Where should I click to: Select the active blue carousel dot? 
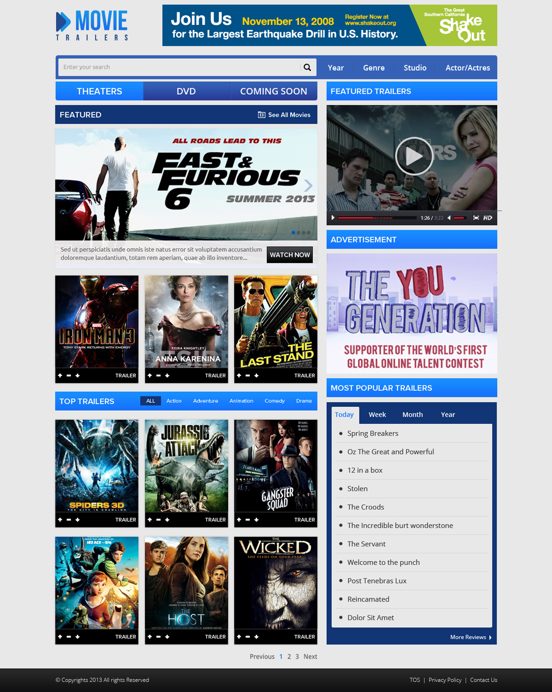[x=294, y=233]
